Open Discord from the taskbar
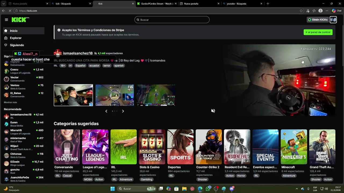The height and width of the screenshot is (193, 344). [232, 189]
